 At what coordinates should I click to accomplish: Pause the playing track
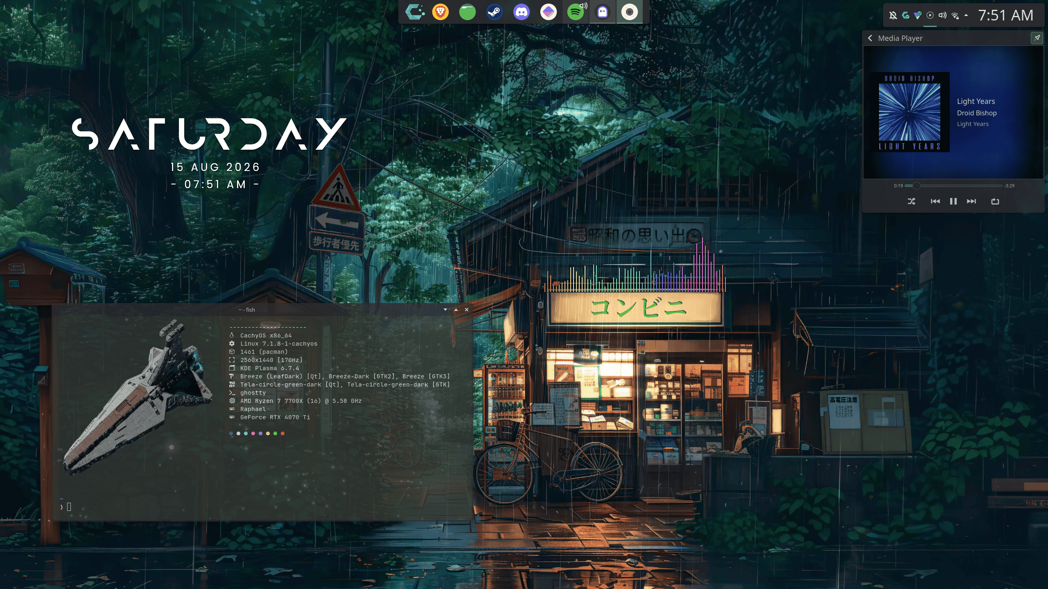[x=953, y=201]
